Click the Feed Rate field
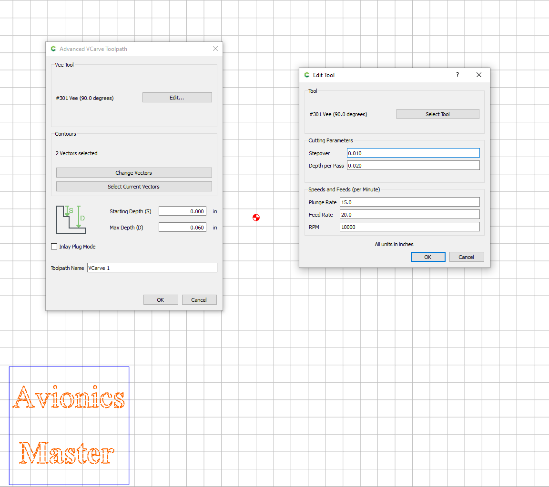Screen dimensions: 549x487 pos(410,215)
